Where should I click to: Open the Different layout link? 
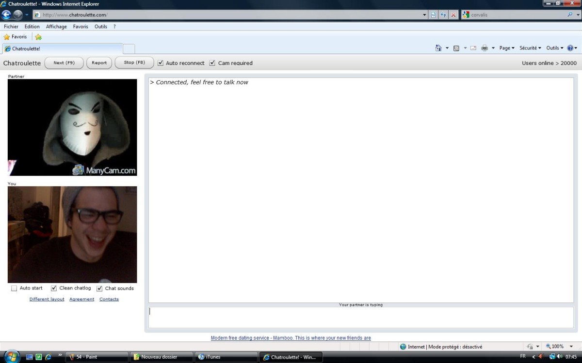47,299
